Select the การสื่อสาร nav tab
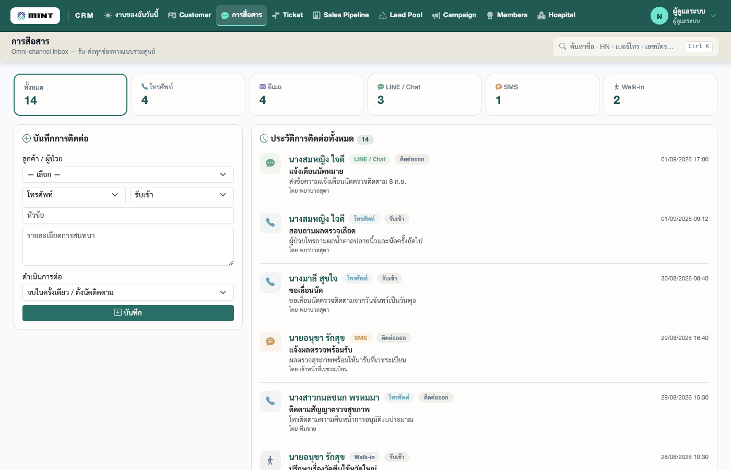Image resolution: width=731 pixels, height=470 pixels. [241, 15]
